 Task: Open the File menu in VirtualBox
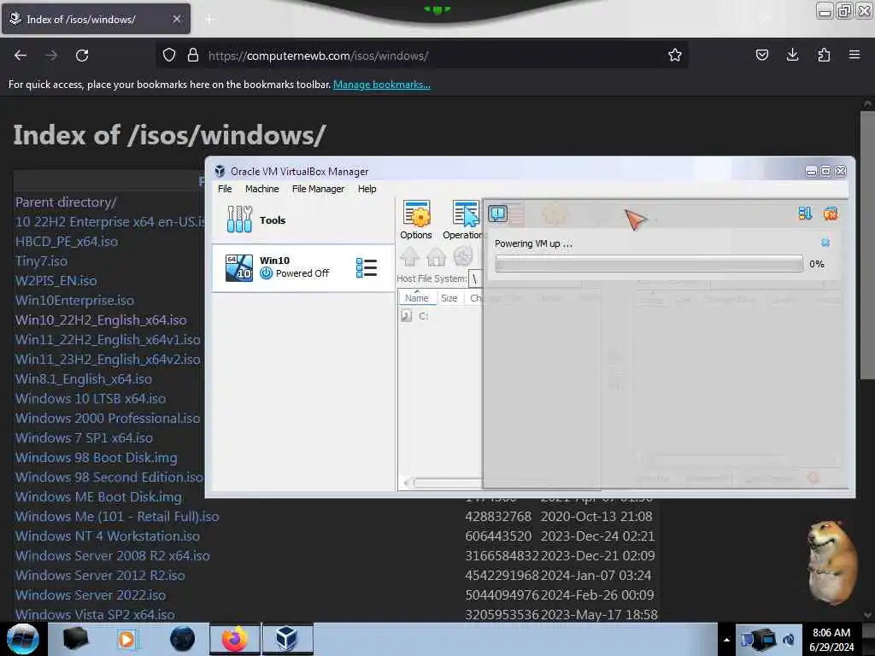[225, 189]
